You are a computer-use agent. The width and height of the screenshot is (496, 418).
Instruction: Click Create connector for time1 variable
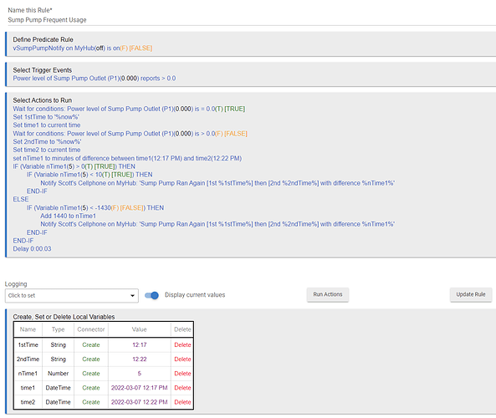(91, 388)
